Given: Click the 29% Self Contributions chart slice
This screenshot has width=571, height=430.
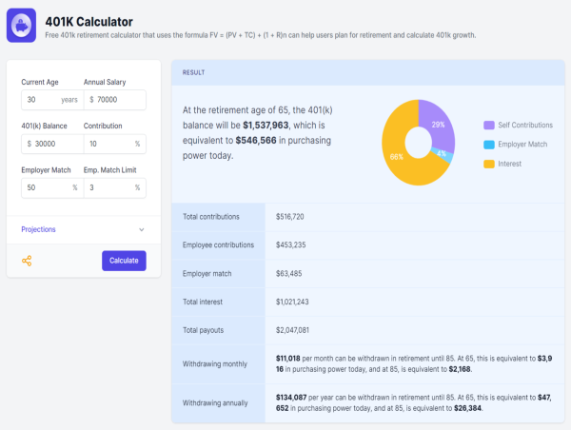Looking at the screenshot, I should pyautogui.click(x=439, y=125).
